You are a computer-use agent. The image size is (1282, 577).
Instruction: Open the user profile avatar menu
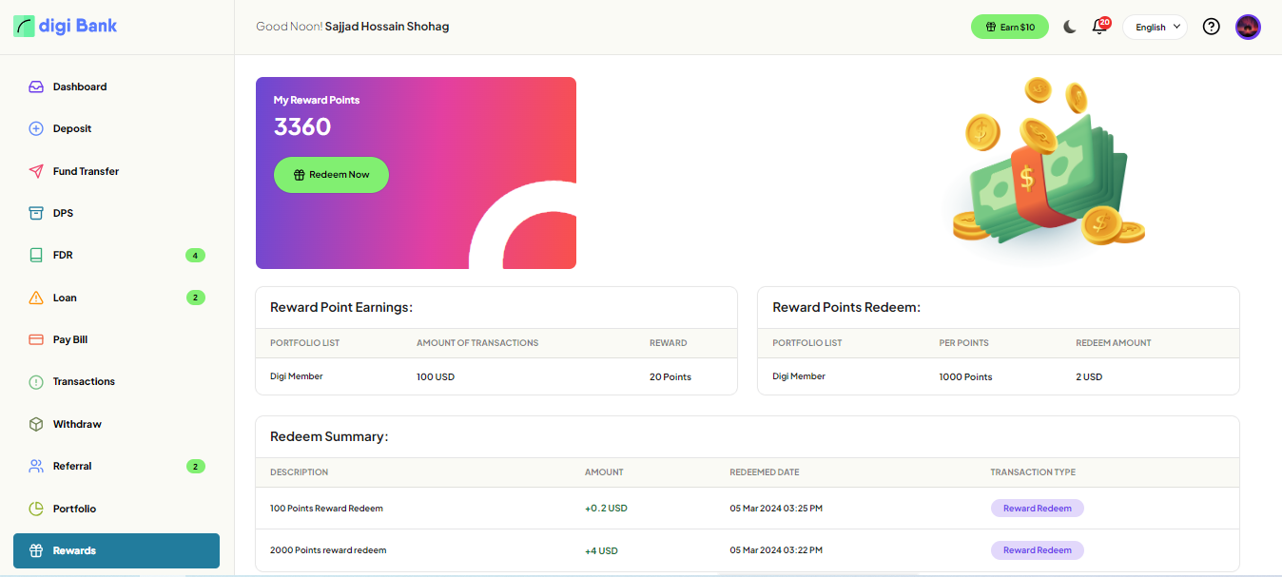[x=1248, y=27]
